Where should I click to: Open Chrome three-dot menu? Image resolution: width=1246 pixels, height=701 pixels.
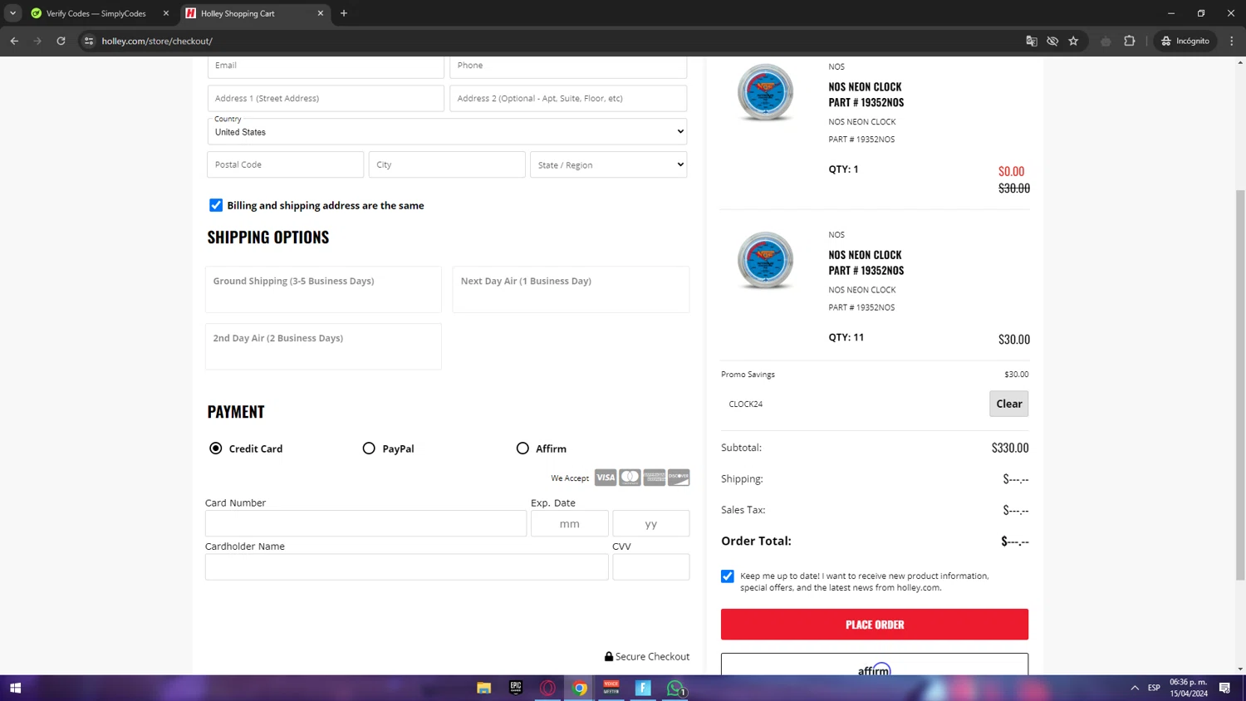pyautogui.click(x=1232, y=41)
